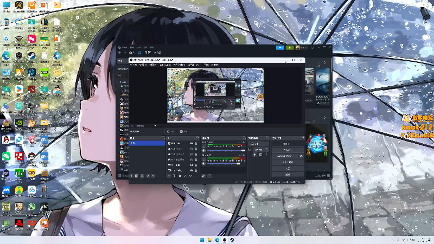Open Steam Big Picture mode icon
Screen dimensions: 434x244
[312, 48]
